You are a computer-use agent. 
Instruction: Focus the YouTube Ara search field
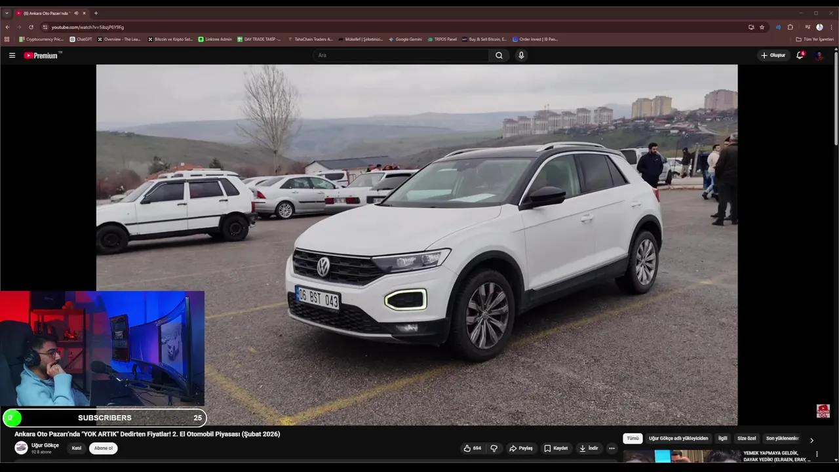pyautogui.click(x=401, y=56)
